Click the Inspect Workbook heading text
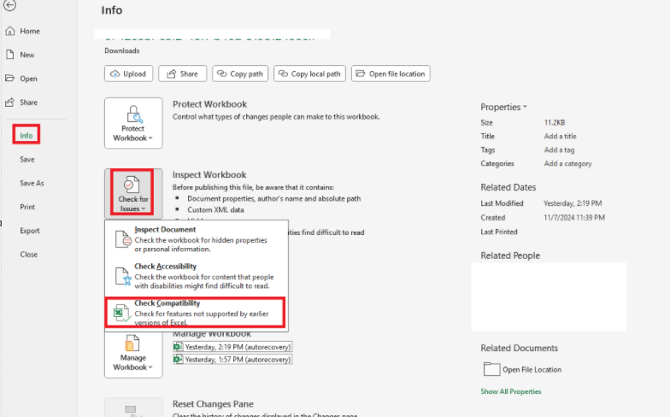Viewport: 670px width, 417px height. (x=209, y=174)
